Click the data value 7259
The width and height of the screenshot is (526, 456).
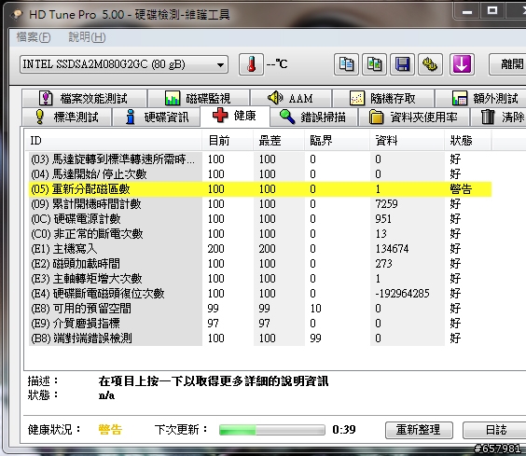(x=386, y=203)
